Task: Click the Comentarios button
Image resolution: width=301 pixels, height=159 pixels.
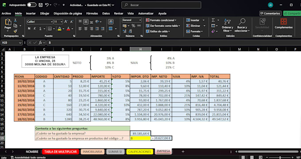Action: click(270, 13)
